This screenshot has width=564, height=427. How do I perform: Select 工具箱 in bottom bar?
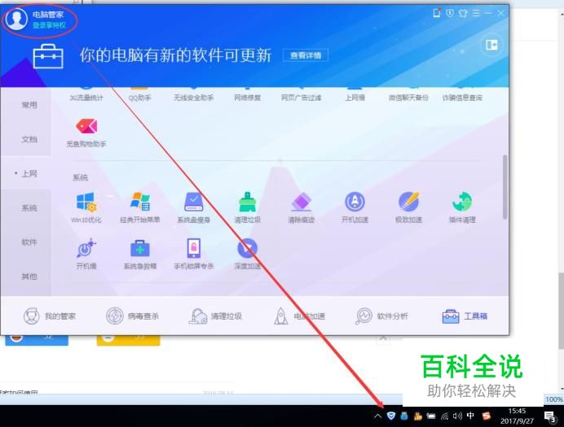(x=465, y=316)
